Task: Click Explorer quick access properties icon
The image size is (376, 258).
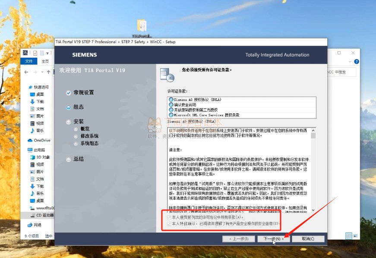Action: (35, 53)
